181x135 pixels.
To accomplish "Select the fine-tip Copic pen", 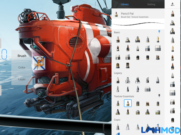I will 118,127.
